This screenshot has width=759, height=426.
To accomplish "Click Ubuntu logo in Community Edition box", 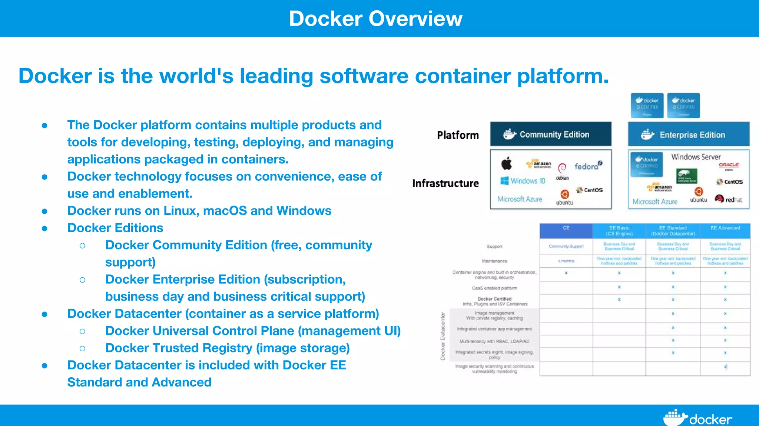I will pyautogui.click(x=564, y=195).
